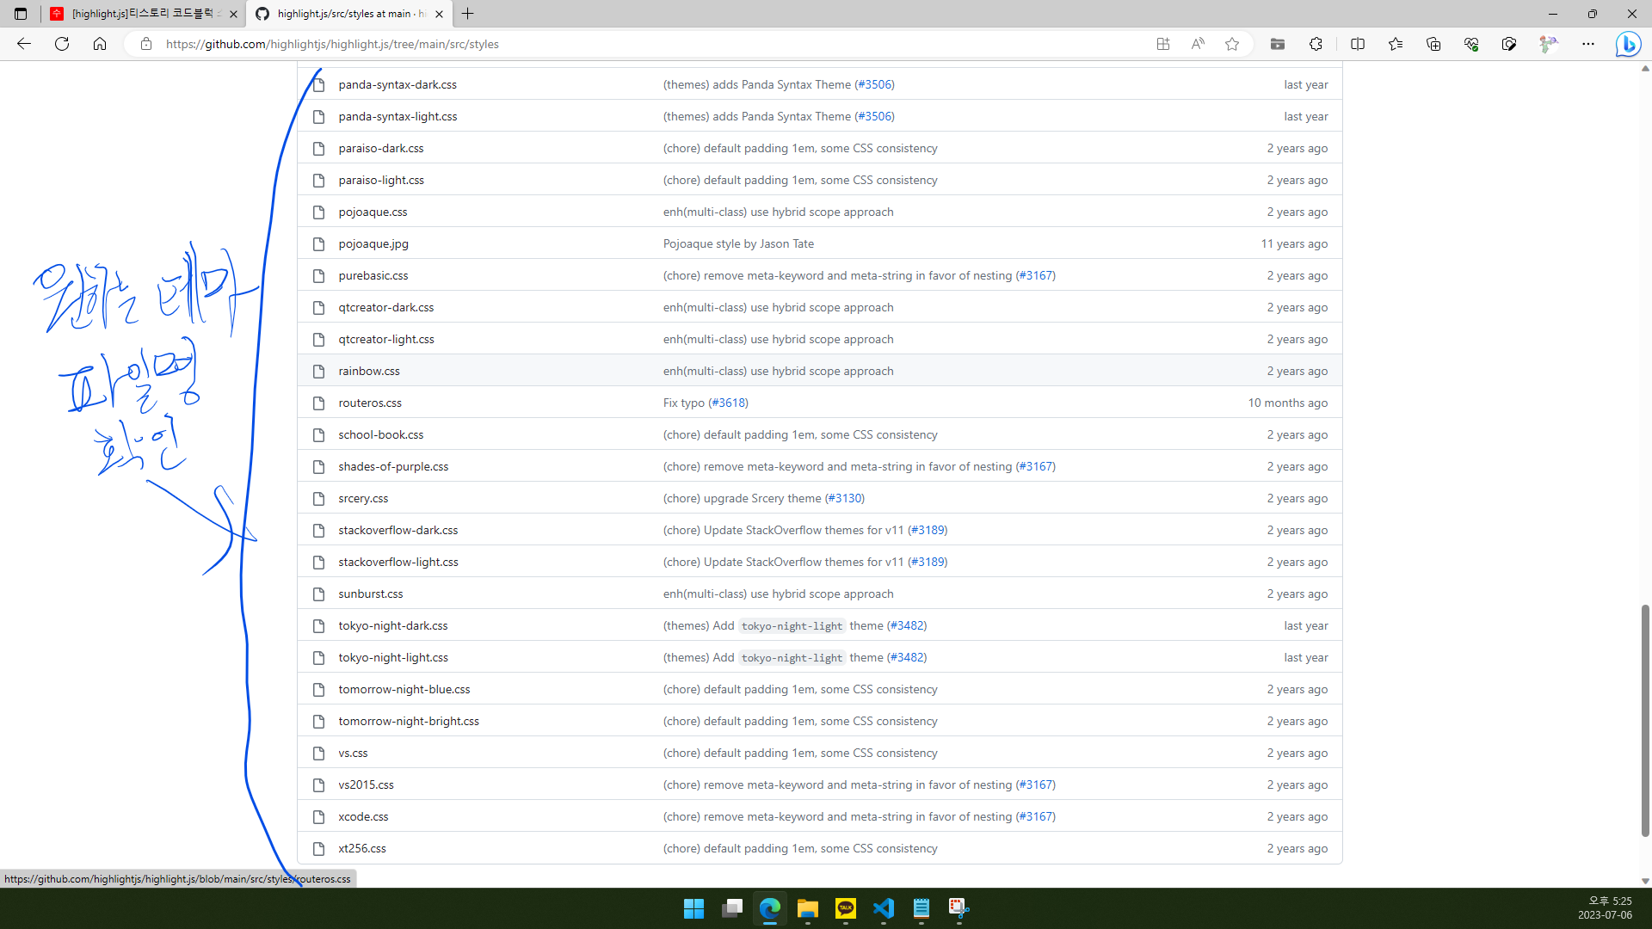Open File Explorer from taskbar
The width and height of the screenshot is (1652, 929).
(x=807, y=908)
